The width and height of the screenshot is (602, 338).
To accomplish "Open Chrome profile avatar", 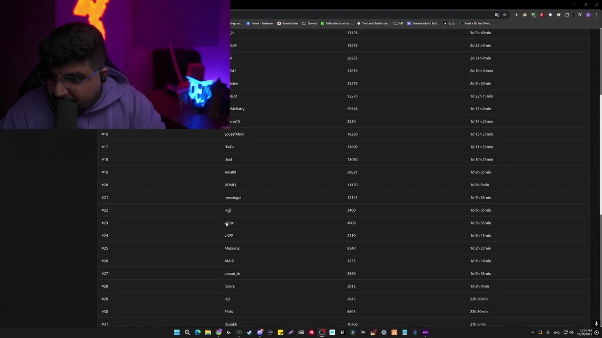I will pyautogui.click(x=588, y=15).
